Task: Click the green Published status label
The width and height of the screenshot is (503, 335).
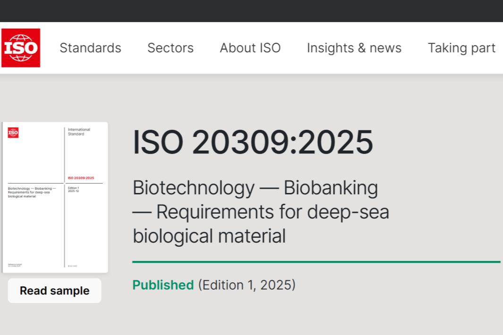Action: tap(163, 285)
